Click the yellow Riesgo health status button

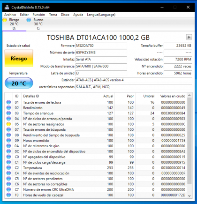pyautogui.click(x=19, y=58)
